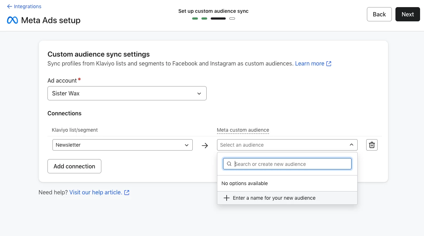424x236 pixels.
Task: Click the back arrow next to Integrations
Action: 9,6
